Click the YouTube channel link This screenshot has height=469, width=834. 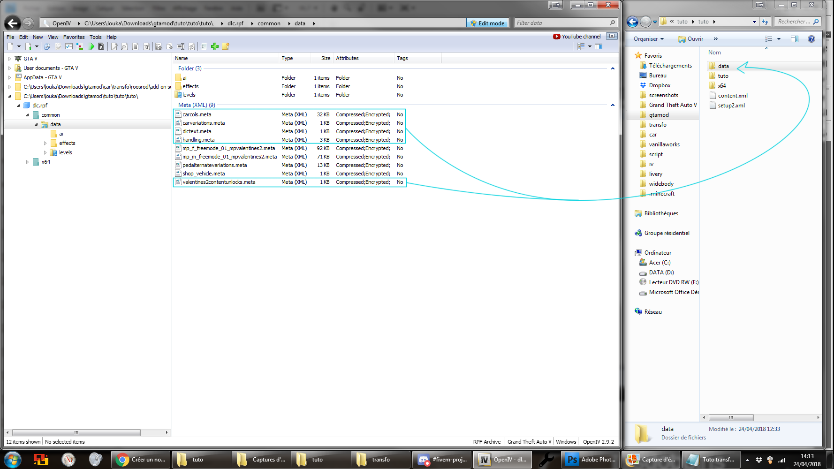577,37
